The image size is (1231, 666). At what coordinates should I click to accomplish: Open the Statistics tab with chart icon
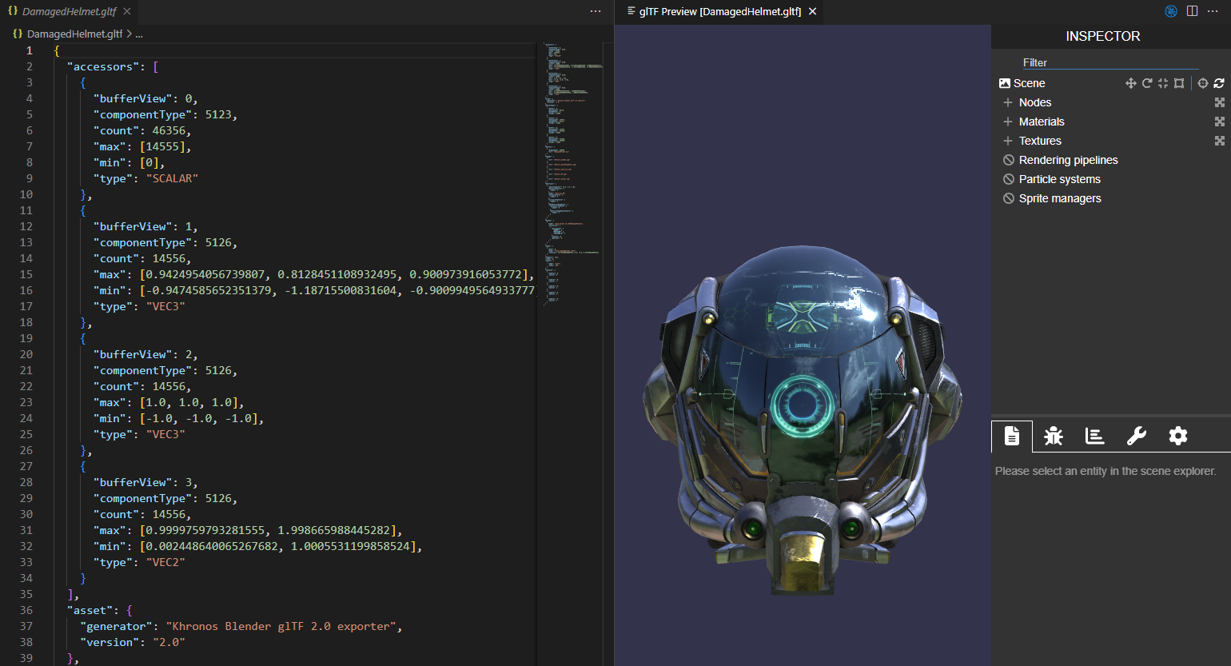tap(1095, 436)
